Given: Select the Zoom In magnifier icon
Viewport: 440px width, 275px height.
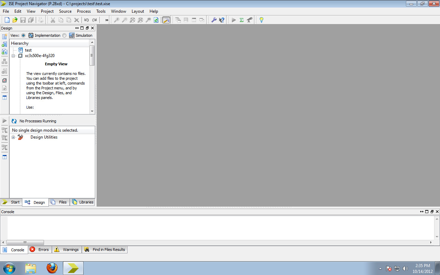Looking at the screenshot, I should [116, 20].
